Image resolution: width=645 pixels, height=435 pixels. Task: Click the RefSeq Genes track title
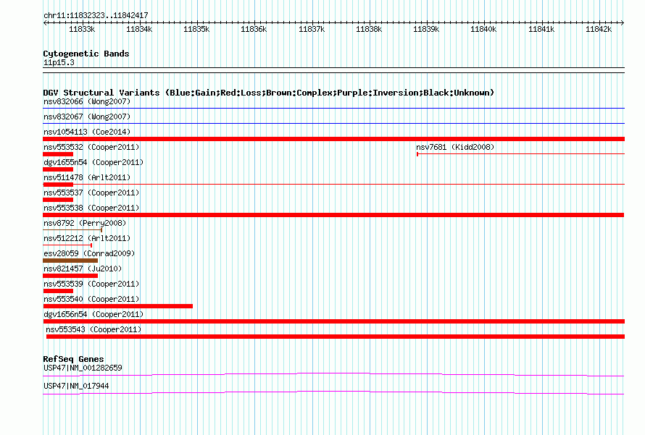73,359
